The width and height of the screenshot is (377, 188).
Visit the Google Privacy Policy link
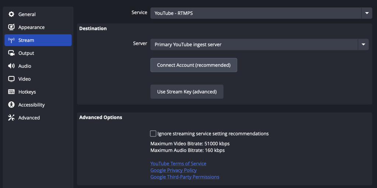click(x=173, y=170)
